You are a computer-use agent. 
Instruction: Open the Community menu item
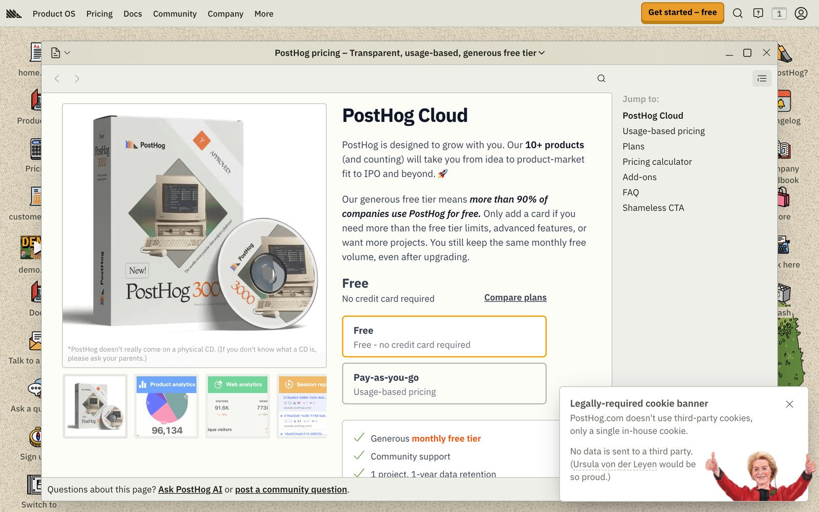point(175,14)
